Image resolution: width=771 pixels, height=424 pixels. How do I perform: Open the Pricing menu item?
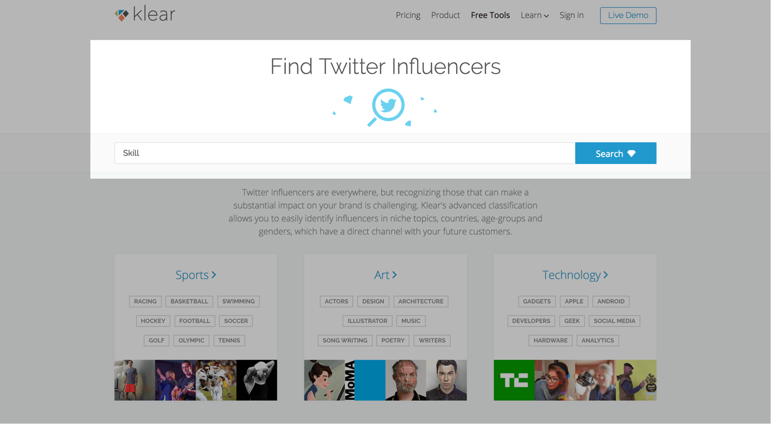[408, 15]
